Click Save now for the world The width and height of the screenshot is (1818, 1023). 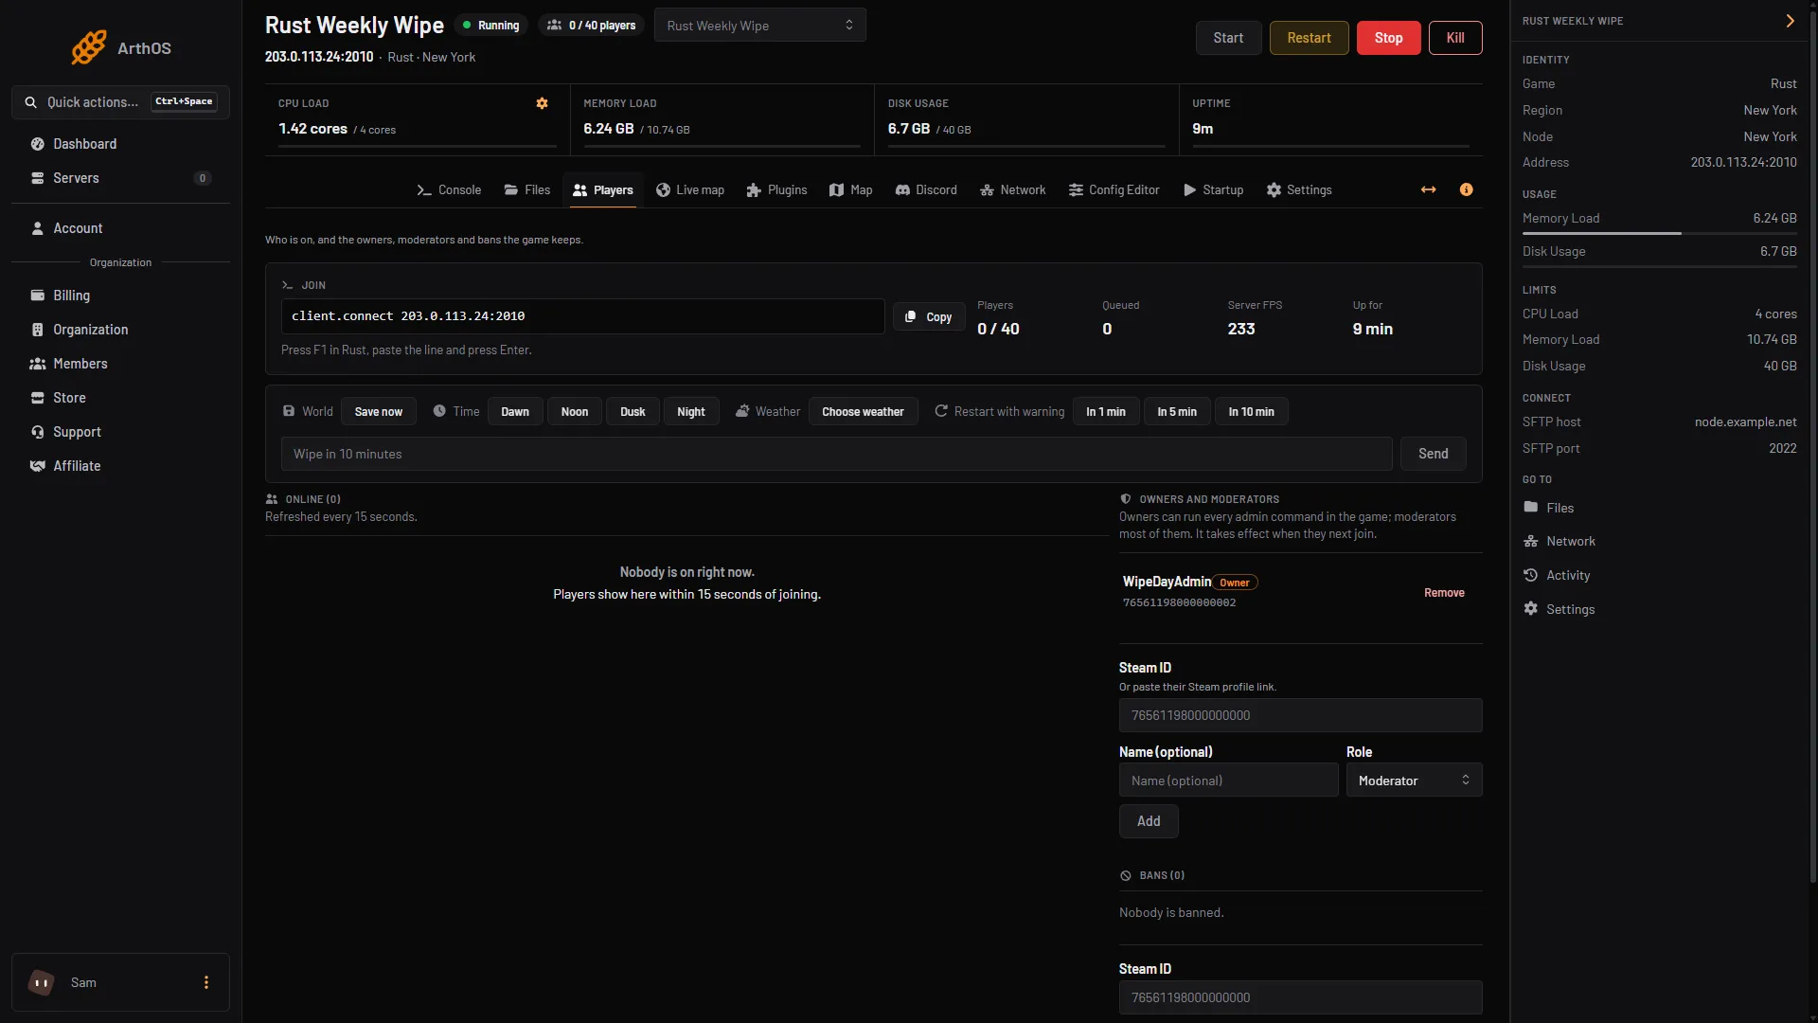tap(378, 412)
